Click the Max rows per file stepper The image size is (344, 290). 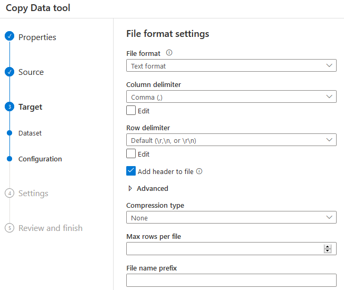tap(328, 249)
